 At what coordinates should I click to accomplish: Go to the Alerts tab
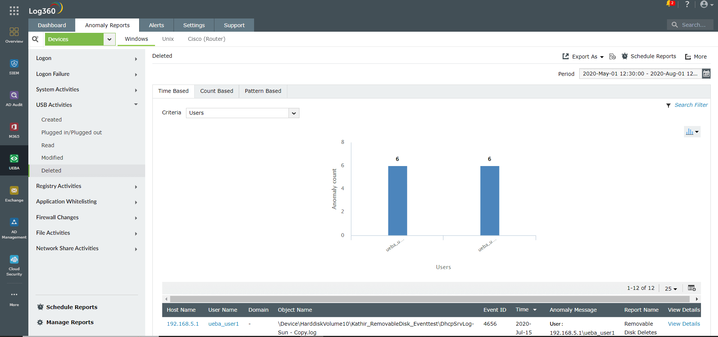[x=157, y=25]
